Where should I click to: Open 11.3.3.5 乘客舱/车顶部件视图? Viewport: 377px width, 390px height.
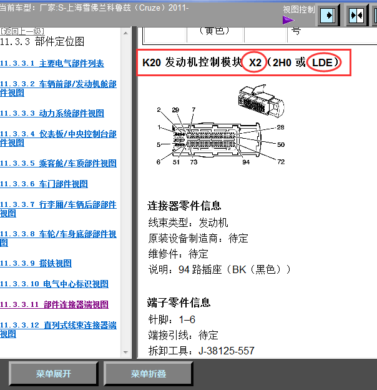(58, 163)
